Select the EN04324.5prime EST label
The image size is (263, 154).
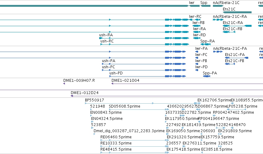coord(107,119)
